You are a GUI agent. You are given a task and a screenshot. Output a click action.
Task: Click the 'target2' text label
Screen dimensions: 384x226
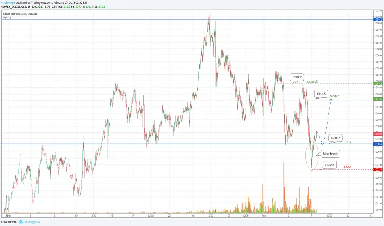point(312,82)
